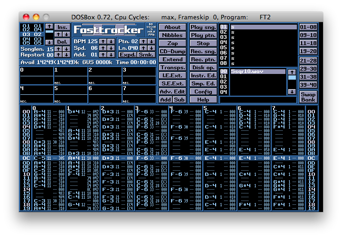Decrease pattern length with the Ln. down arrow
The width and height of the screenshot is (342, 238).
point(152,48)
